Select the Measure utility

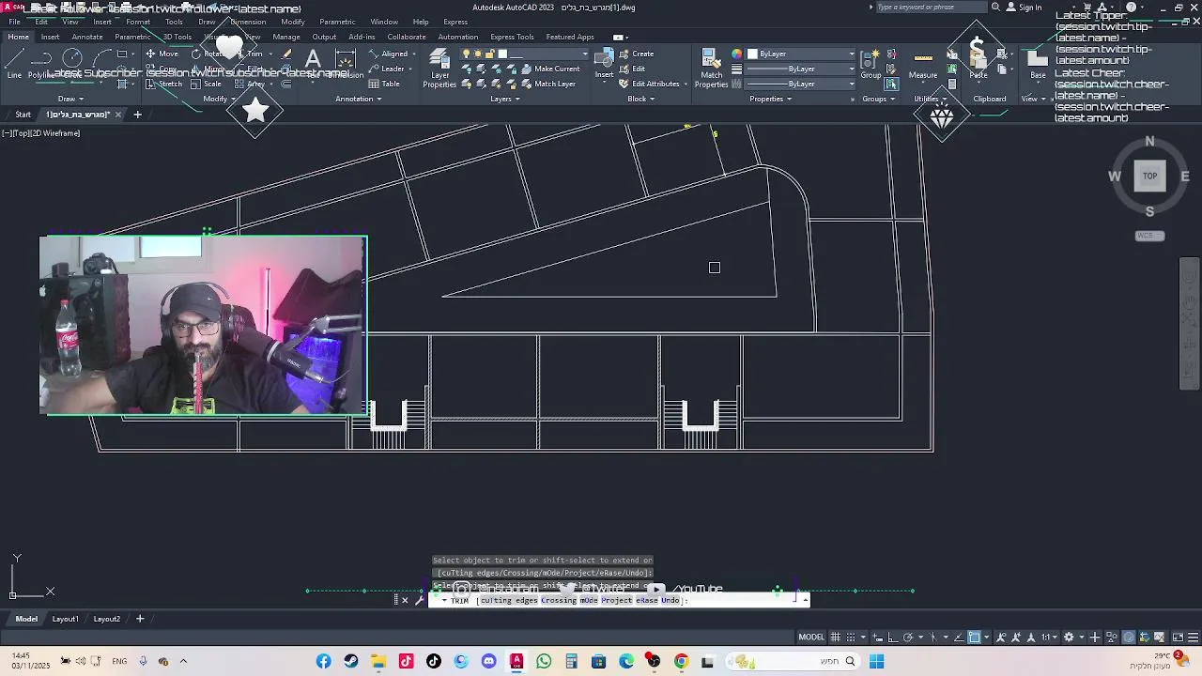[923, 64]
